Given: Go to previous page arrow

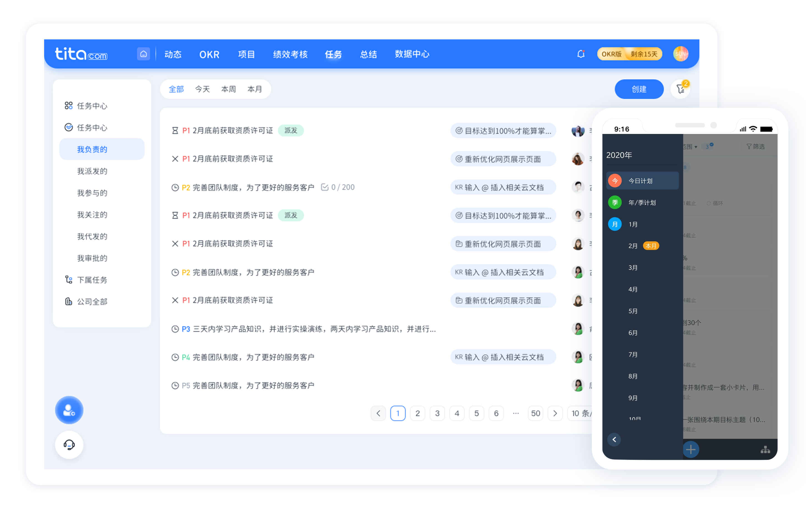Looking at the screenshot, I should [378, 413].
